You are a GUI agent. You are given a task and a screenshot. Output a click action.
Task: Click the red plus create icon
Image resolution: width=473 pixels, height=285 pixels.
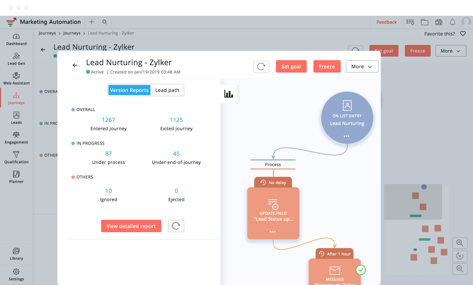click(92, 22)
